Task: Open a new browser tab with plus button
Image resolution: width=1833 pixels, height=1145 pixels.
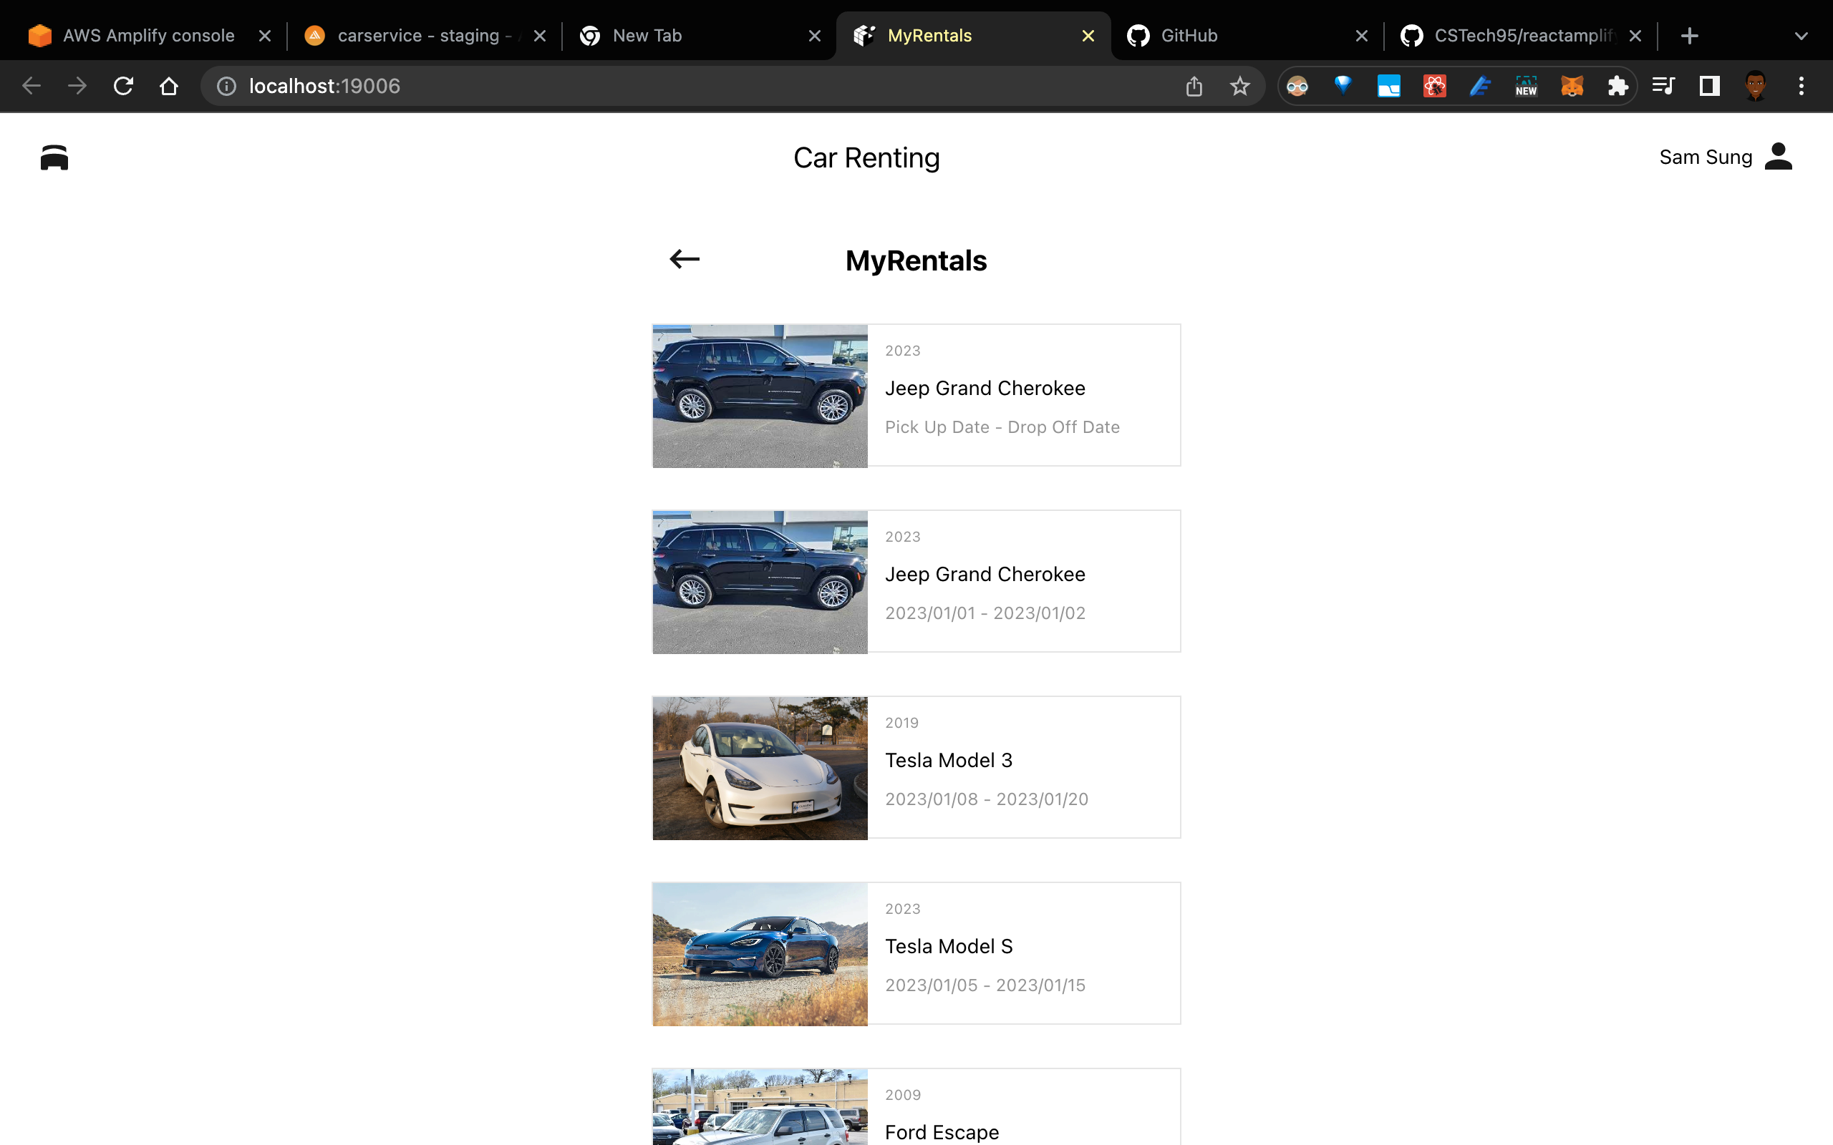Action: 1690,36
